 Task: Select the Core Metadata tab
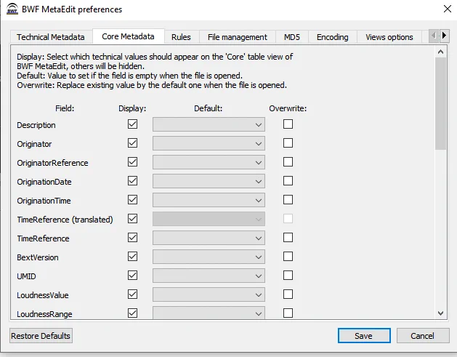(129, 36)
